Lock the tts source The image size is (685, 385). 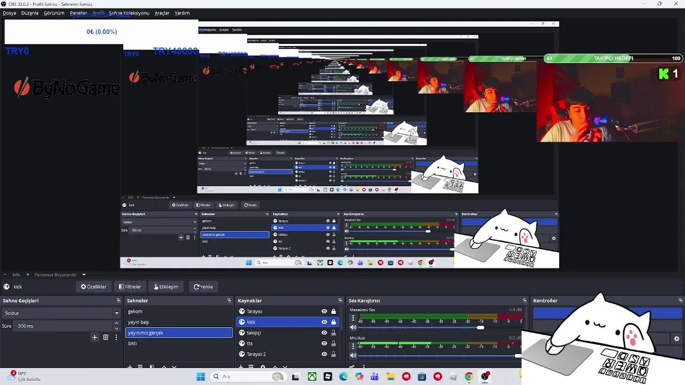pos(333,343)
